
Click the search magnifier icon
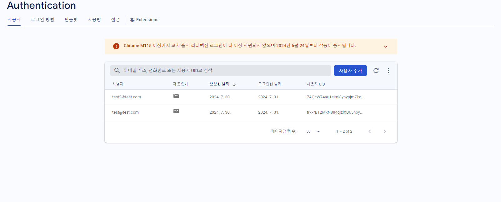(117, 71)
